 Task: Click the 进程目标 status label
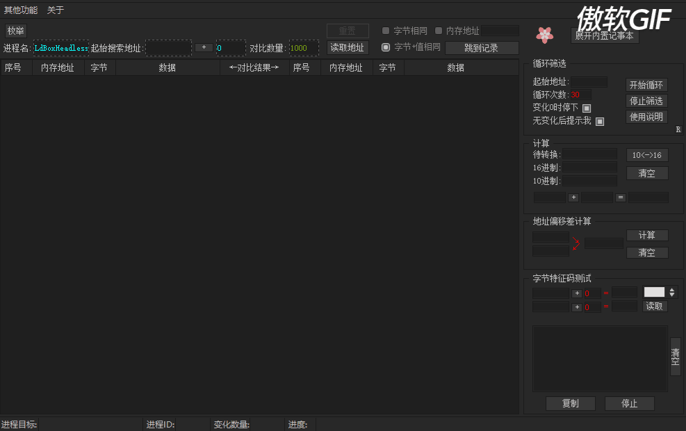[19, 425]
